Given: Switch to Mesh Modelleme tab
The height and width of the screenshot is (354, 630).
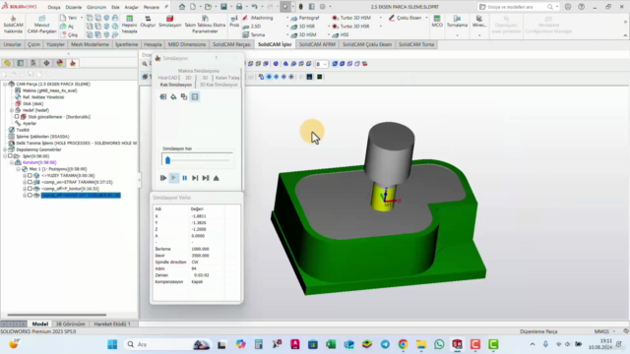Looking at the screenshot, I should (90, 44).
